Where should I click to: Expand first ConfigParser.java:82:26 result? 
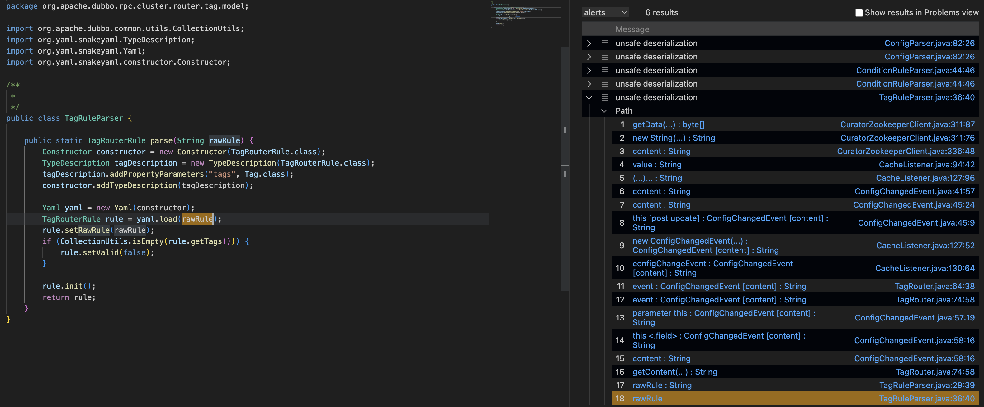[589, 43]
